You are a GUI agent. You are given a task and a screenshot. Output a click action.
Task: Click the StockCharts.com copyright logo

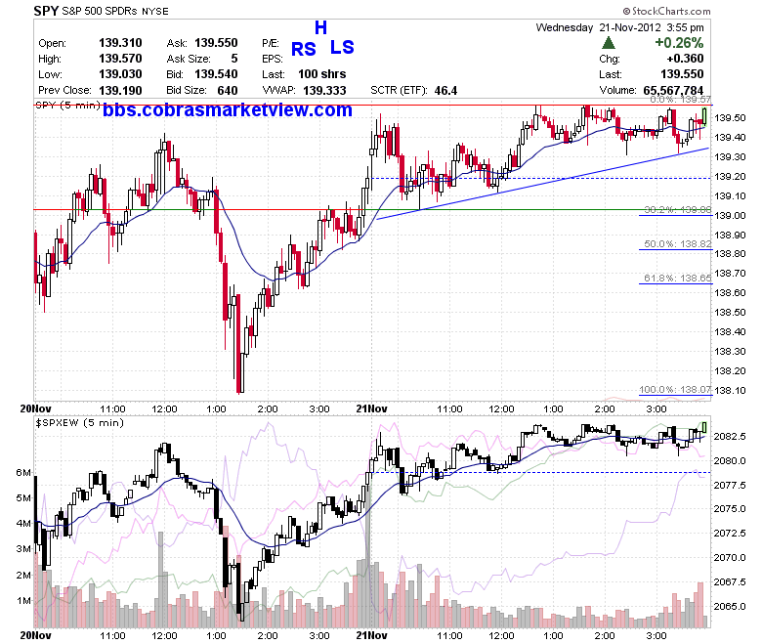[x=666, y=11]
